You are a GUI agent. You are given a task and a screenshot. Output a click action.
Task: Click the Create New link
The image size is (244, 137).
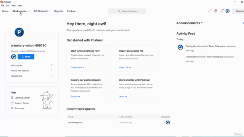pyautogui.click(x=77, y=67)
